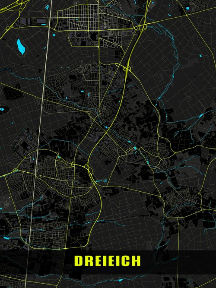The height and width of the screenshot is (288, 216).
Task: Select the cyan pond at the left map edge
Action: click(2, 110)
